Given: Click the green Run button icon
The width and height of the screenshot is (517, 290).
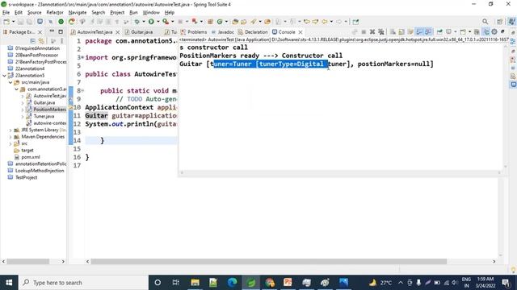Looking at the screenshot, I should click(151, 22).
